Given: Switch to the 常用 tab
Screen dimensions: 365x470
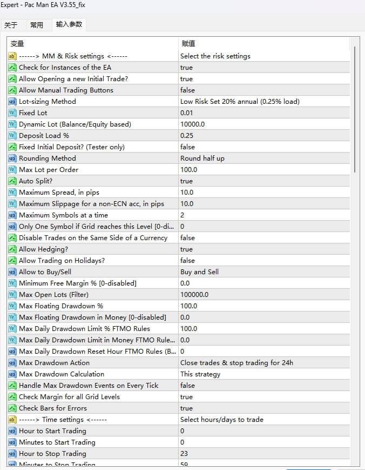Looking at the screenshot, I should pos(37,25).
